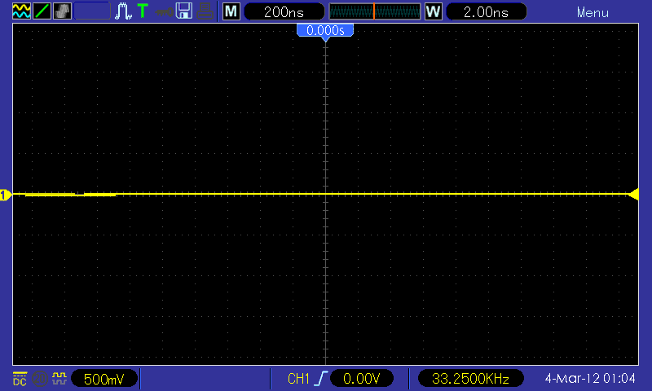Click the floppy disk save icon
Viewport: 652px width, 391px height.
[184, 11]
